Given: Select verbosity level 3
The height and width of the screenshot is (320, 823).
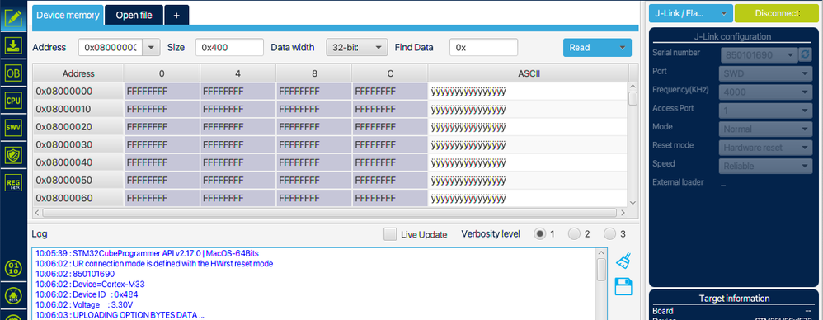Looking at the screenshot, I should pos(609,234).
